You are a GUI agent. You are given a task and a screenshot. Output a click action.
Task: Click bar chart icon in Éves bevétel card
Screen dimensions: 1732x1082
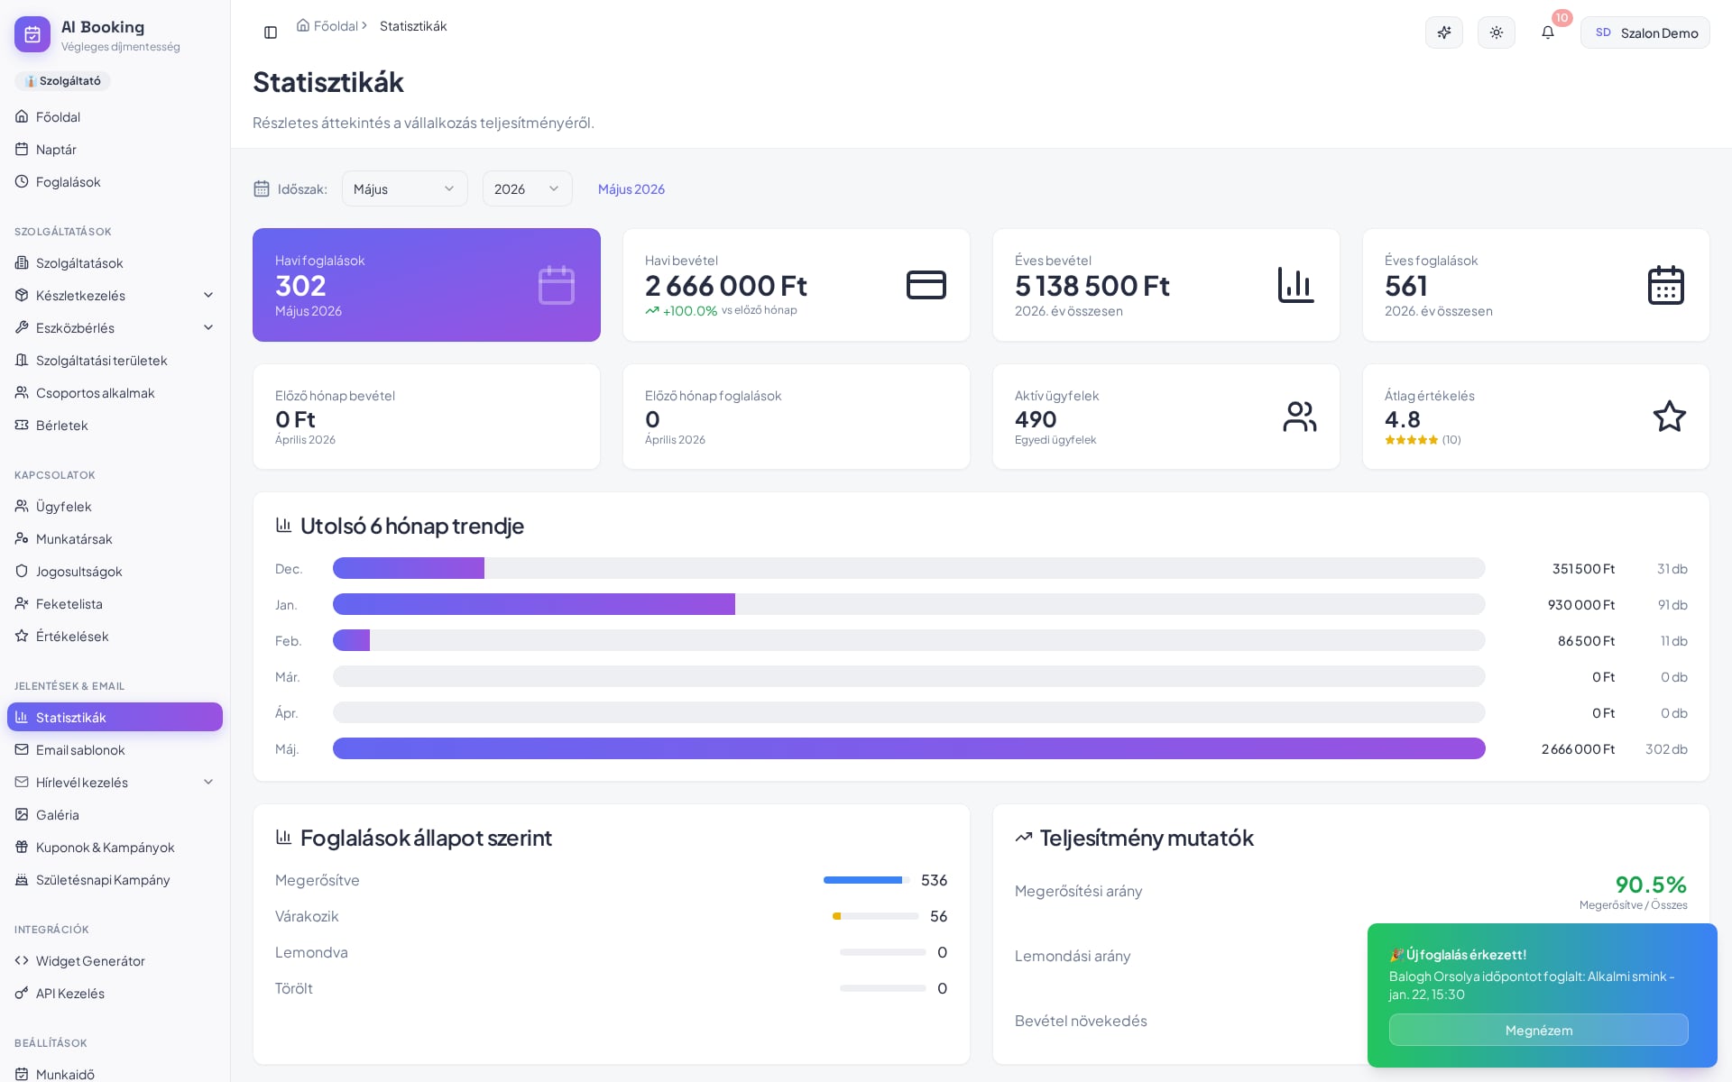pos(1296,285)
